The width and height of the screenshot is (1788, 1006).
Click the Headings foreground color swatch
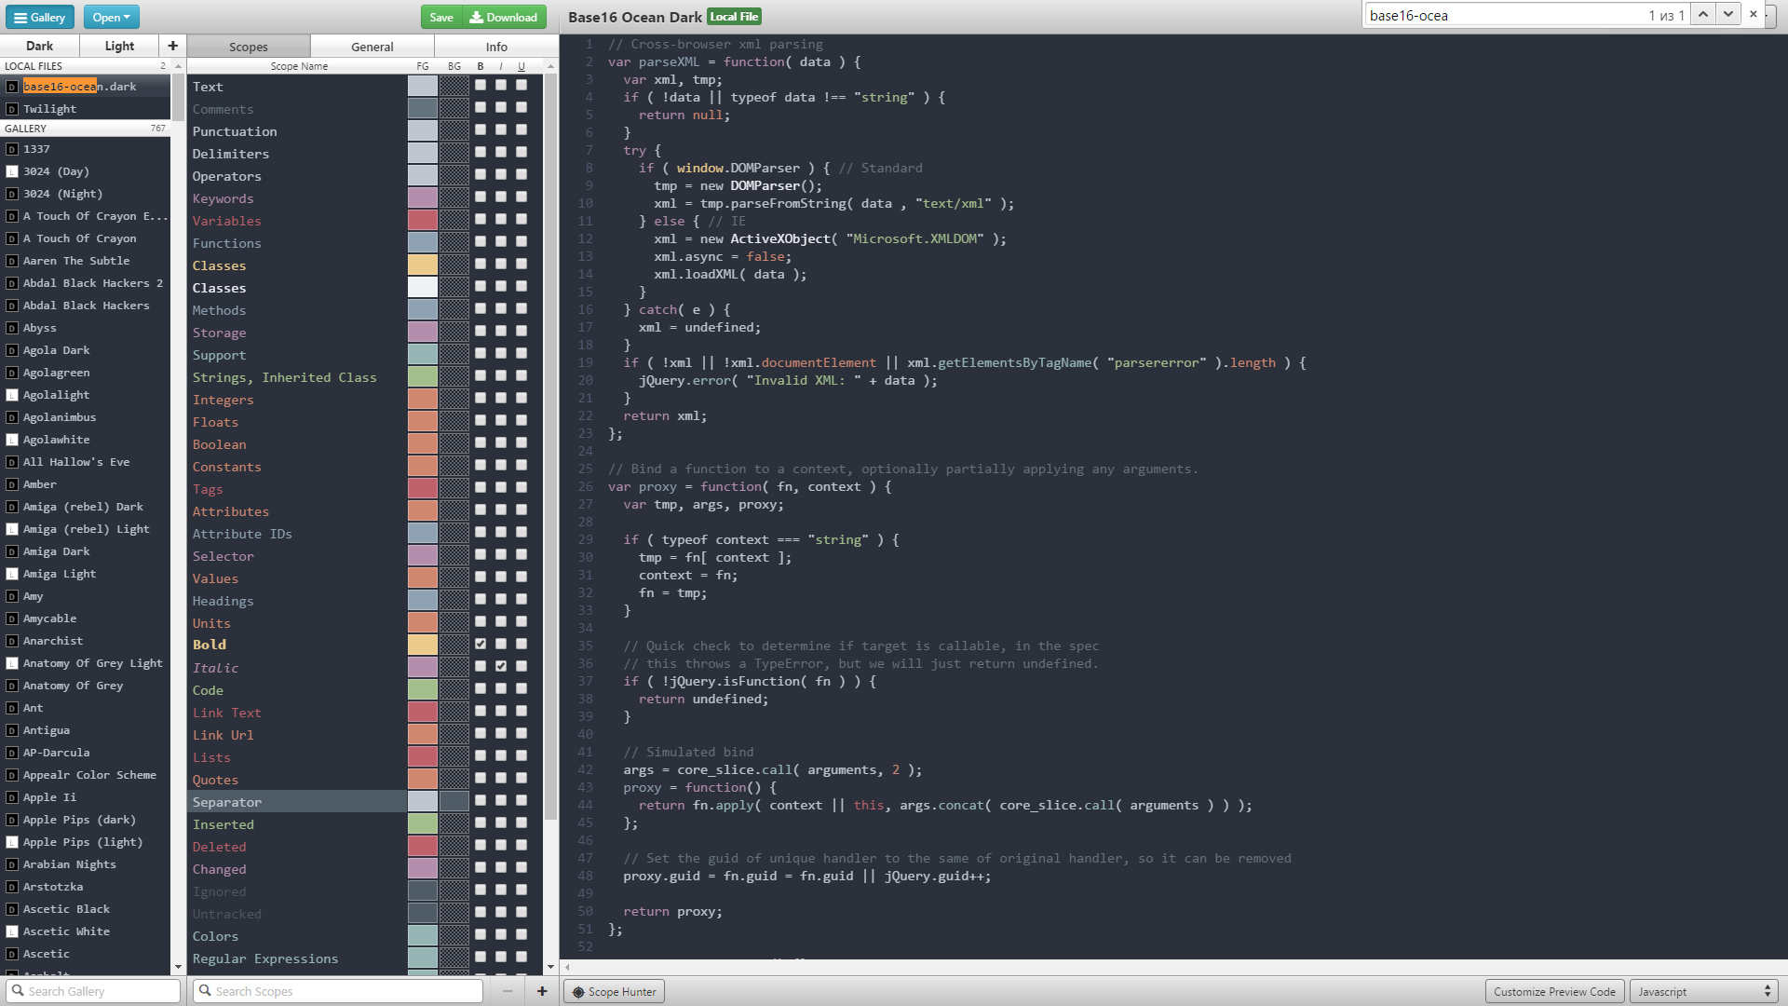click(423, 600)
